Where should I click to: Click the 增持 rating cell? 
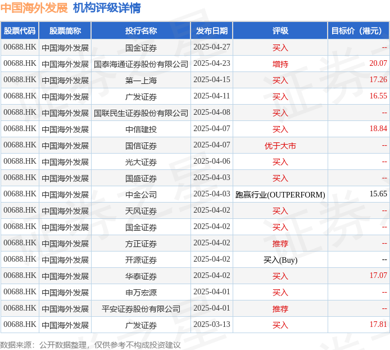coord(280,64)
